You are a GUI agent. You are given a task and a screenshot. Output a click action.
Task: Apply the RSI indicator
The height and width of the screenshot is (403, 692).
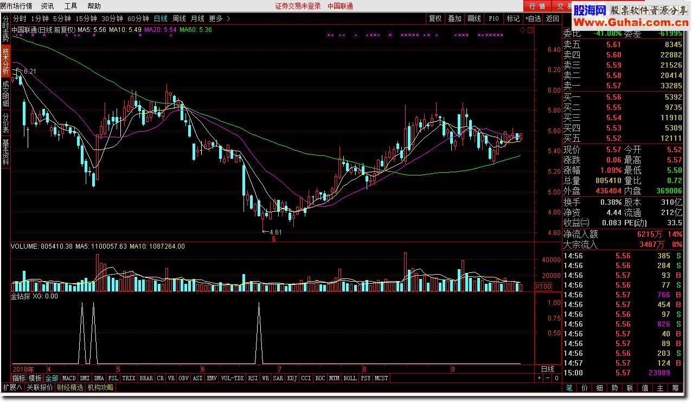pyautogui.click(x=253, y=378)
